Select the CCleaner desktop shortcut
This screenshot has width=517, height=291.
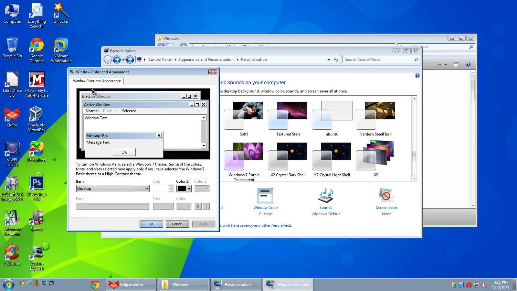[x=12, y=255]
